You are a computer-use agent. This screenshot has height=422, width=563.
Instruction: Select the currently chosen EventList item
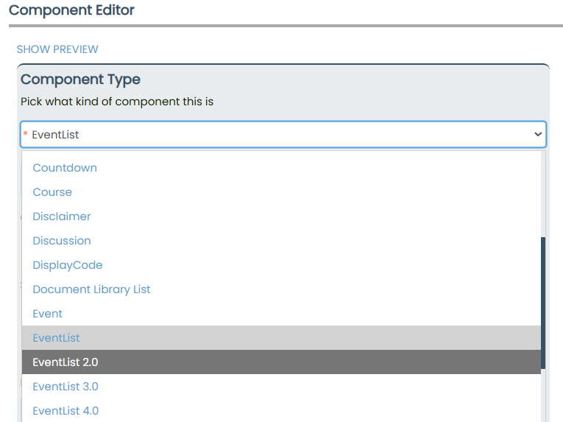[x=57, y=338]
